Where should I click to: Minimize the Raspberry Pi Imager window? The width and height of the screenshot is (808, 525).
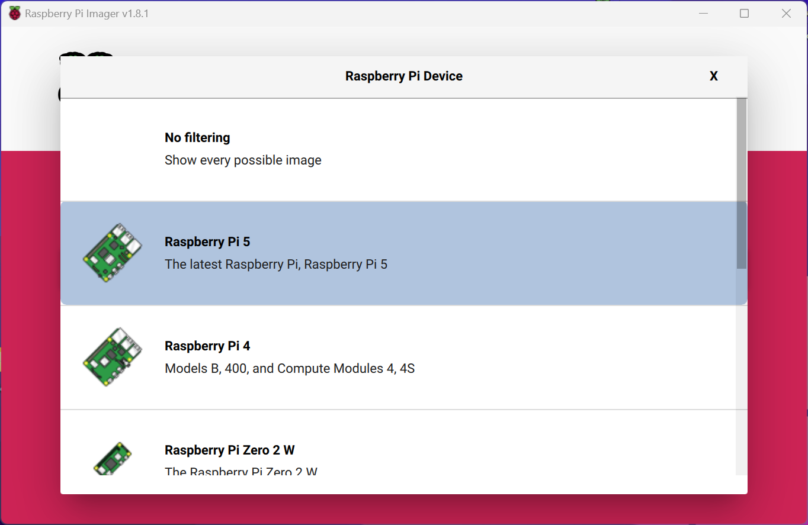(703, 13)
